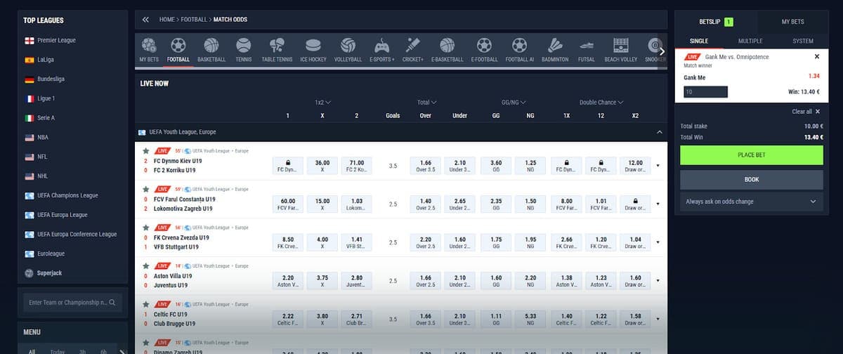The width and height of the screenshot is (843, 354).
Task: Click the Book button
Action: 752,179
